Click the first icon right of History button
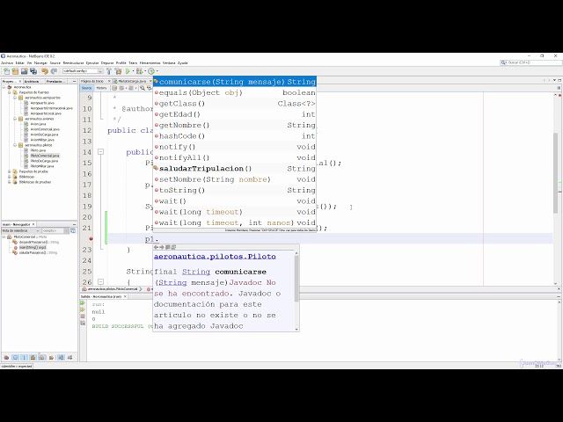Image resolution: width=563 pixels, height=422 pixels. [x=114, y=88]
